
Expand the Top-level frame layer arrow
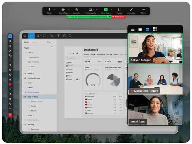[x=23, y=78]
